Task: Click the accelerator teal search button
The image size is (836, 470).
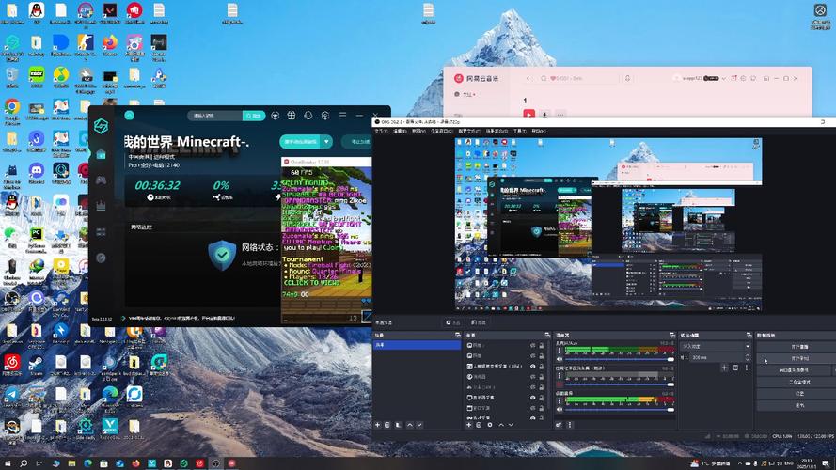Action: click(254, 116)
